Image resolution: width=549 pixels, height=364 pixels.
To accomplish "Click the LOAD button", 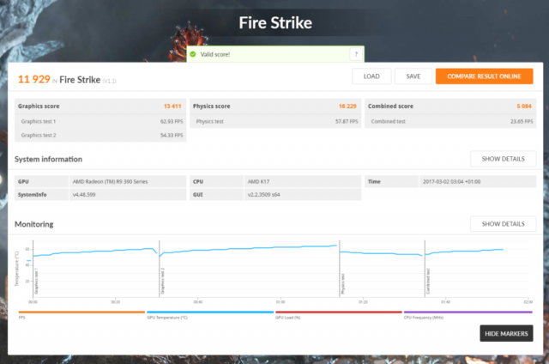I will 371,76.
